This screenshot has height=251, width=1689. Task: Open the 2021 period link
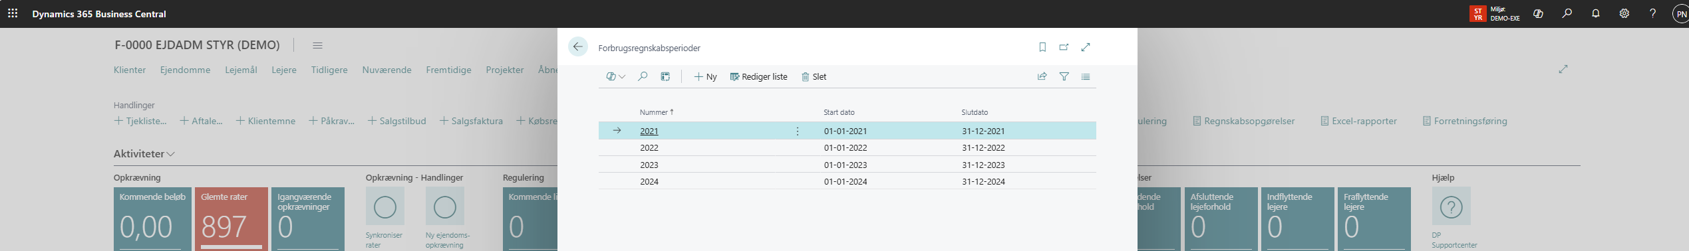(649, 131)
